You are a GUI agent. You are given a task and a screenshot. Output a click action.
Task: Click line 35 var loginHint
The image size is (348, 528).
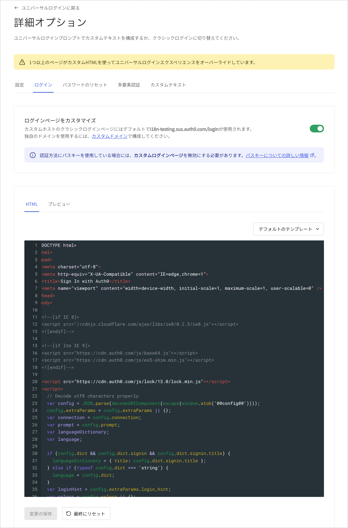tap(109, 489)
